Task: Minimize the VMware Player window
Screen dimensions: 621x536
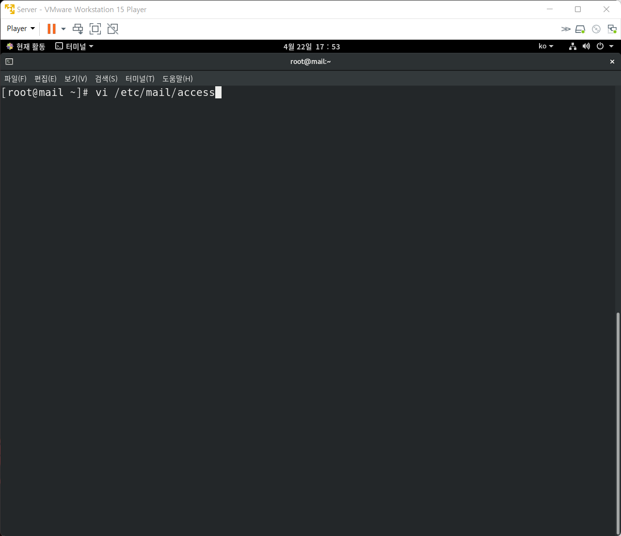Action: pos(550,9)
